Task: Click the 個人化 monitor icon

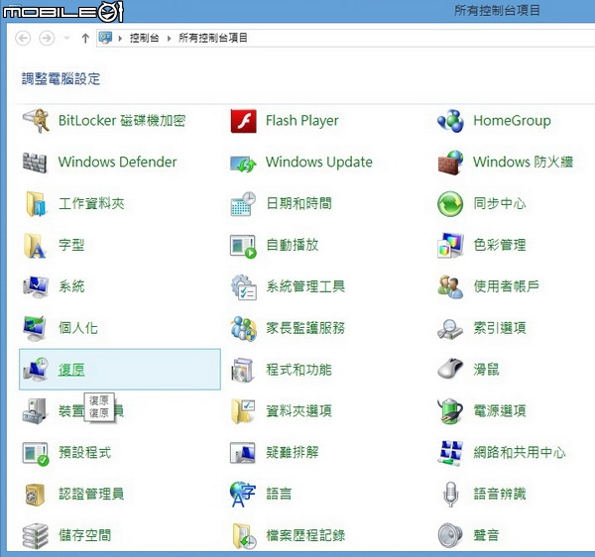Action: (35, 328)
